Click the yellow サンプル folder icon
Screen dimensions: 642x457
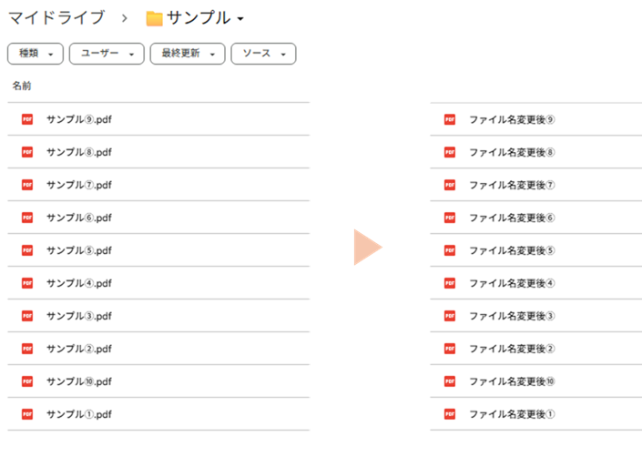click(x=154, y=19)
